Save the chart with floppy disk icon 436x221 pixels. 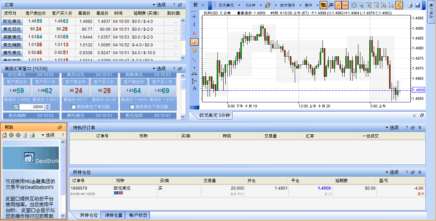point(418,5)
